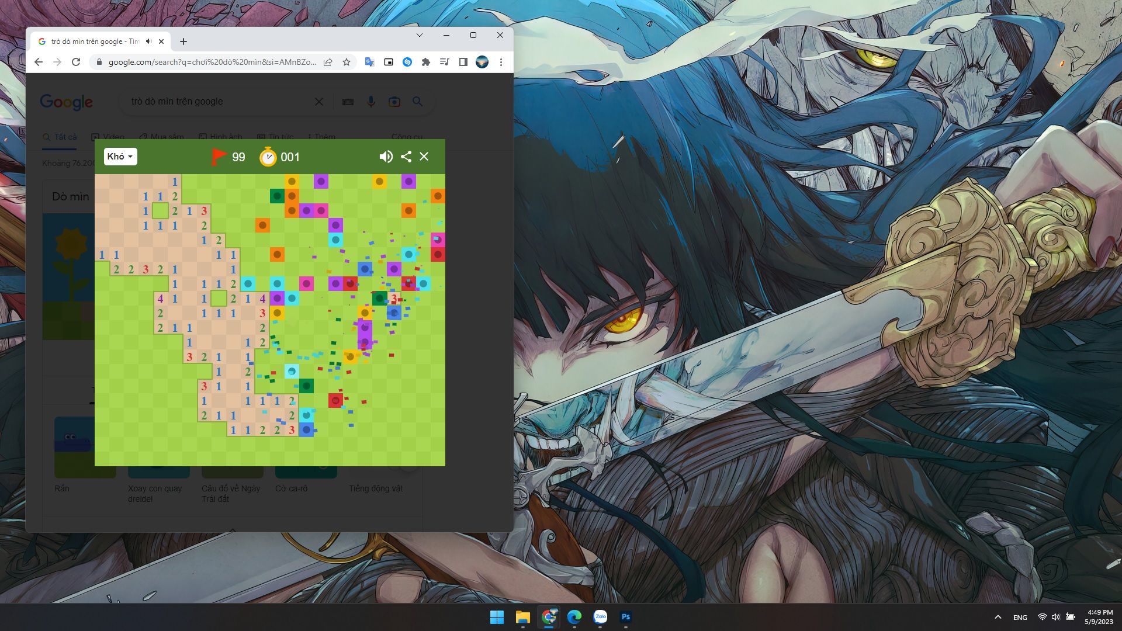Reload the current page
This screenshot has height=631, width=1122.
(x=76, y=62)
